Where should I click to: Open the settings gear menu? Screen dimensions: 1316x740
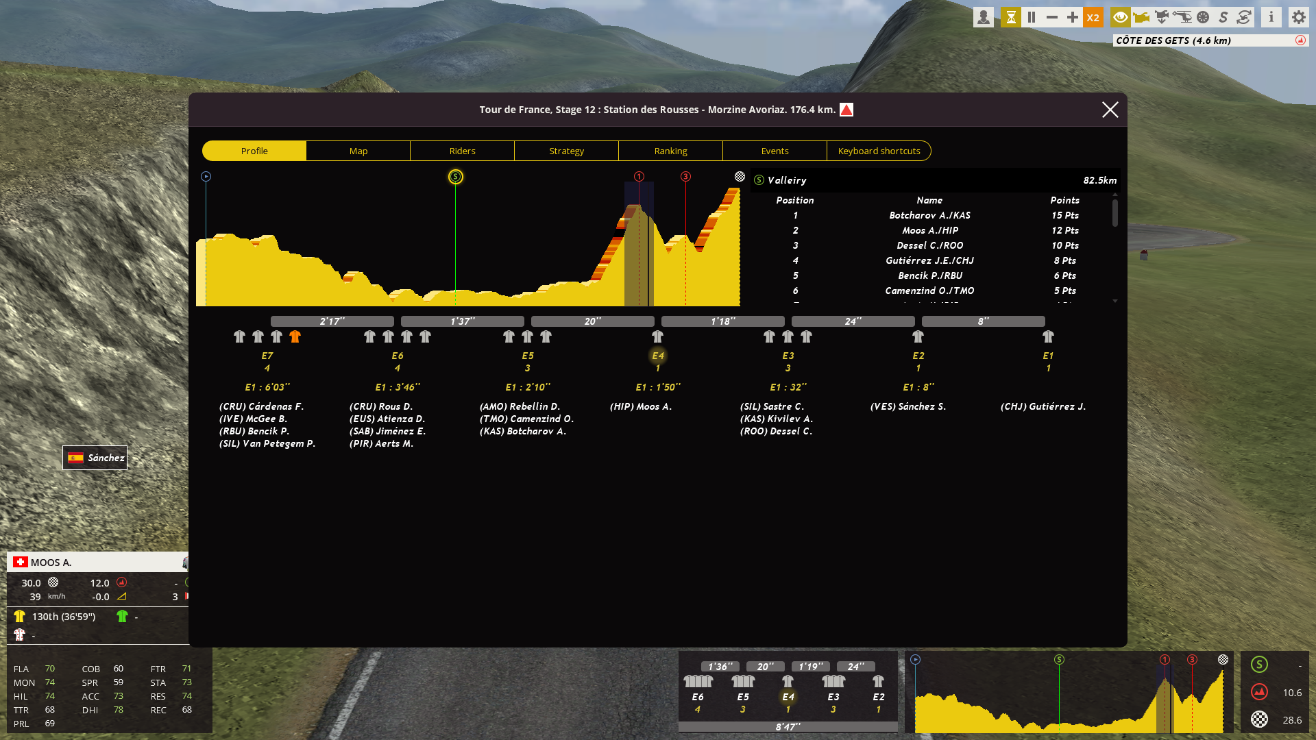tap(1299, 17)
